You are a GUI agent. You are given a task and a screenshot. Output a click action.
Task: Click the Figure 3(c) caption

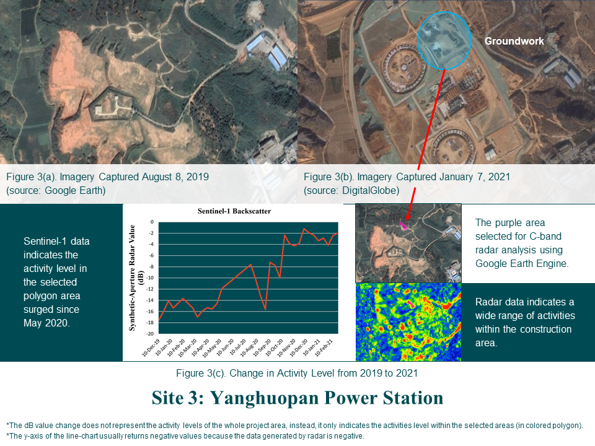click(x=297, y=374)
